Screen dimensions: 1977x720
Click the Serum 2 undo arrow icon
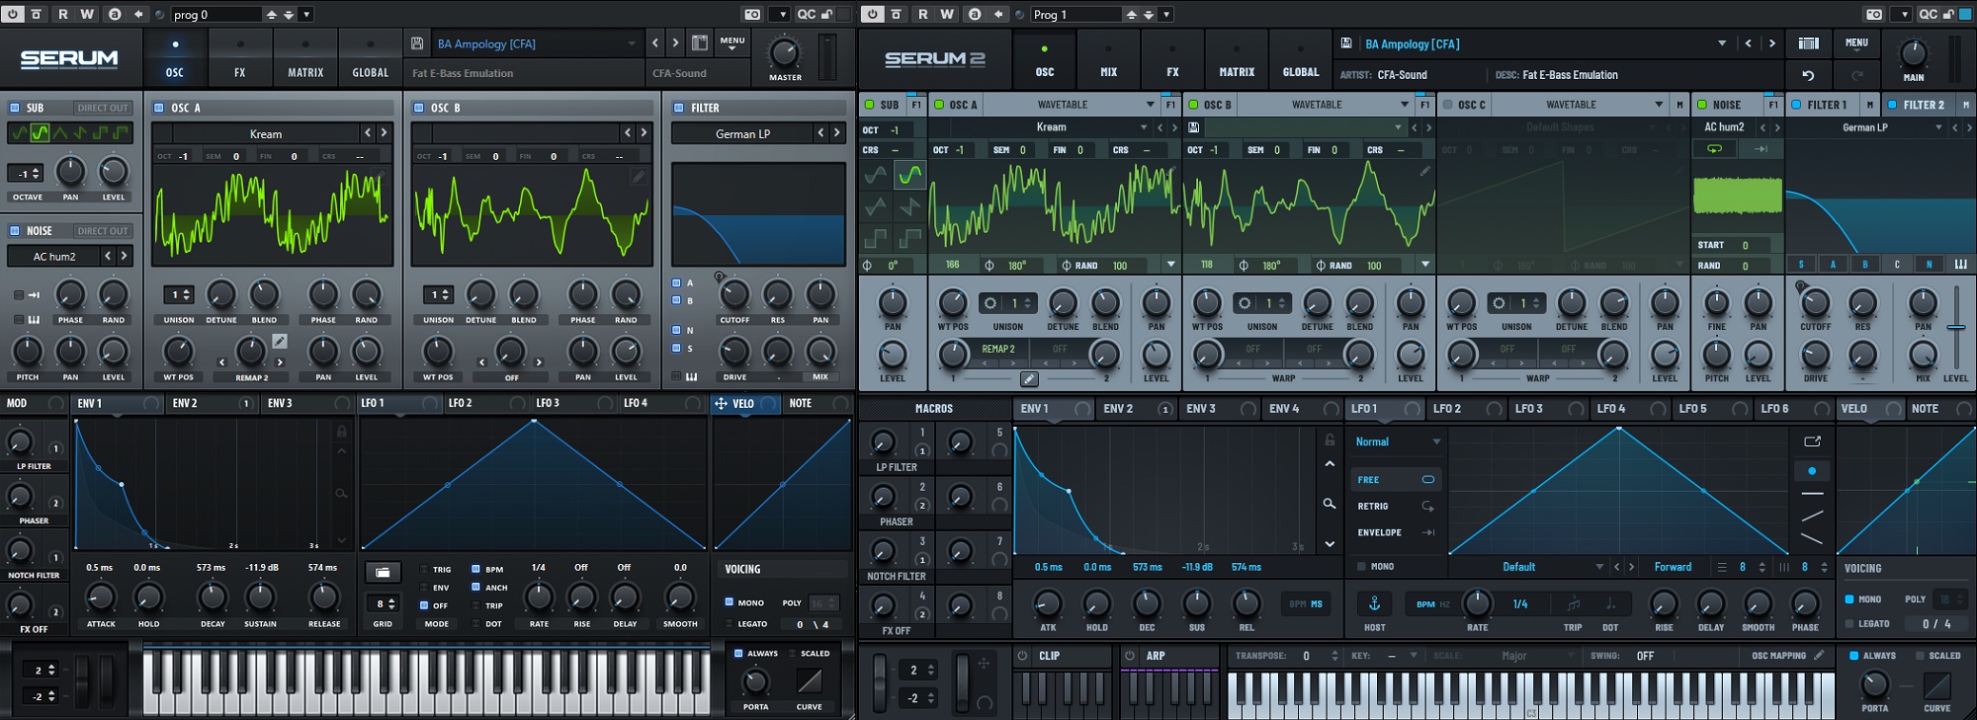(1808, 75)
